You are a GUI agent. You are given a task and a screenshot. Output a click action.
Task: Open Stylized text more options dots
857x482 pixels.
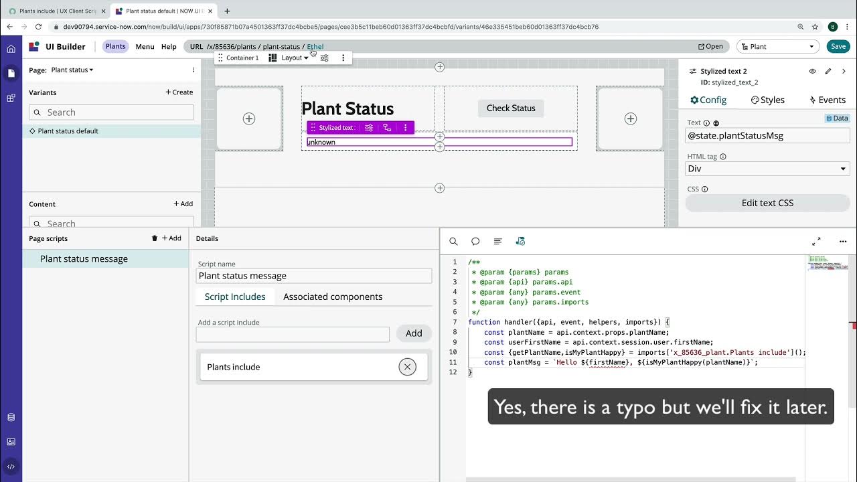(x=406, y=127)
